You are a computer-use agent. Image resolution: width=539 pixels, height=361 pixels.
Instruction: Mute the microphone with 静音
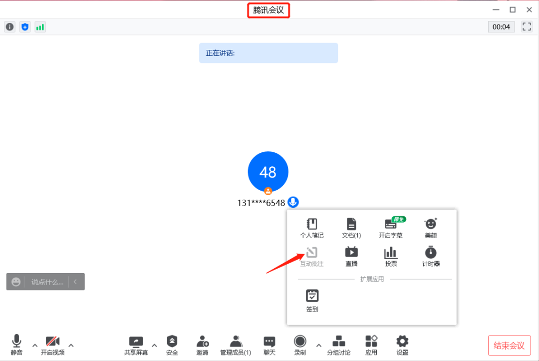click(16, 345)
